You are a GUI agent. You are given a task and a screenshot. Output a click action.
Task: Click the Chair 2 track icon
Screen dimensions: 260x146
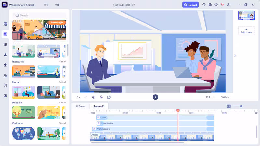(x=98, y=117)
